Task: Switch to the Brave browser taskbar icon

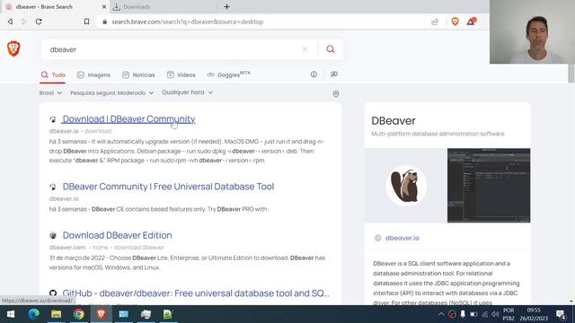Action: (102, 314)
